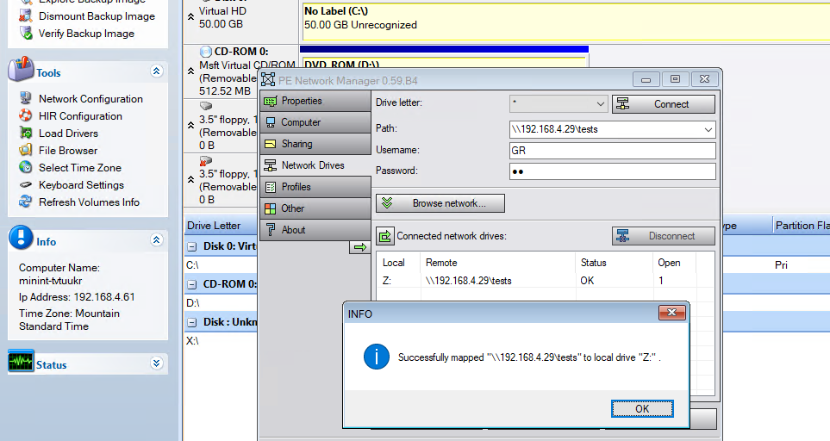Open the About tab

[x=315, y=230]
